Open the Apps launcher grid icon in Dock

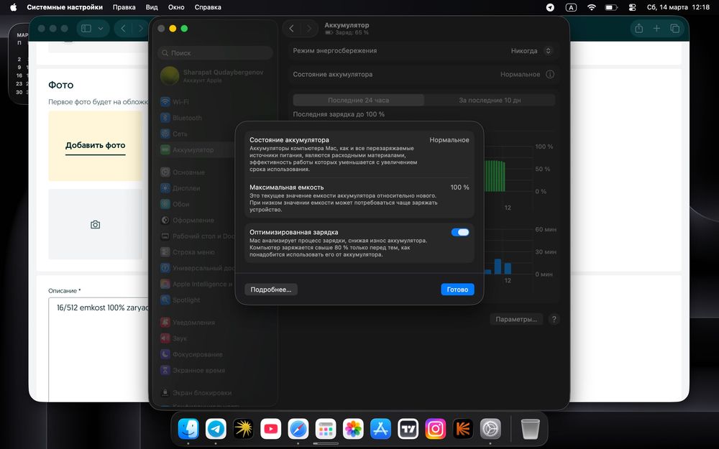(x=326, y=429)
